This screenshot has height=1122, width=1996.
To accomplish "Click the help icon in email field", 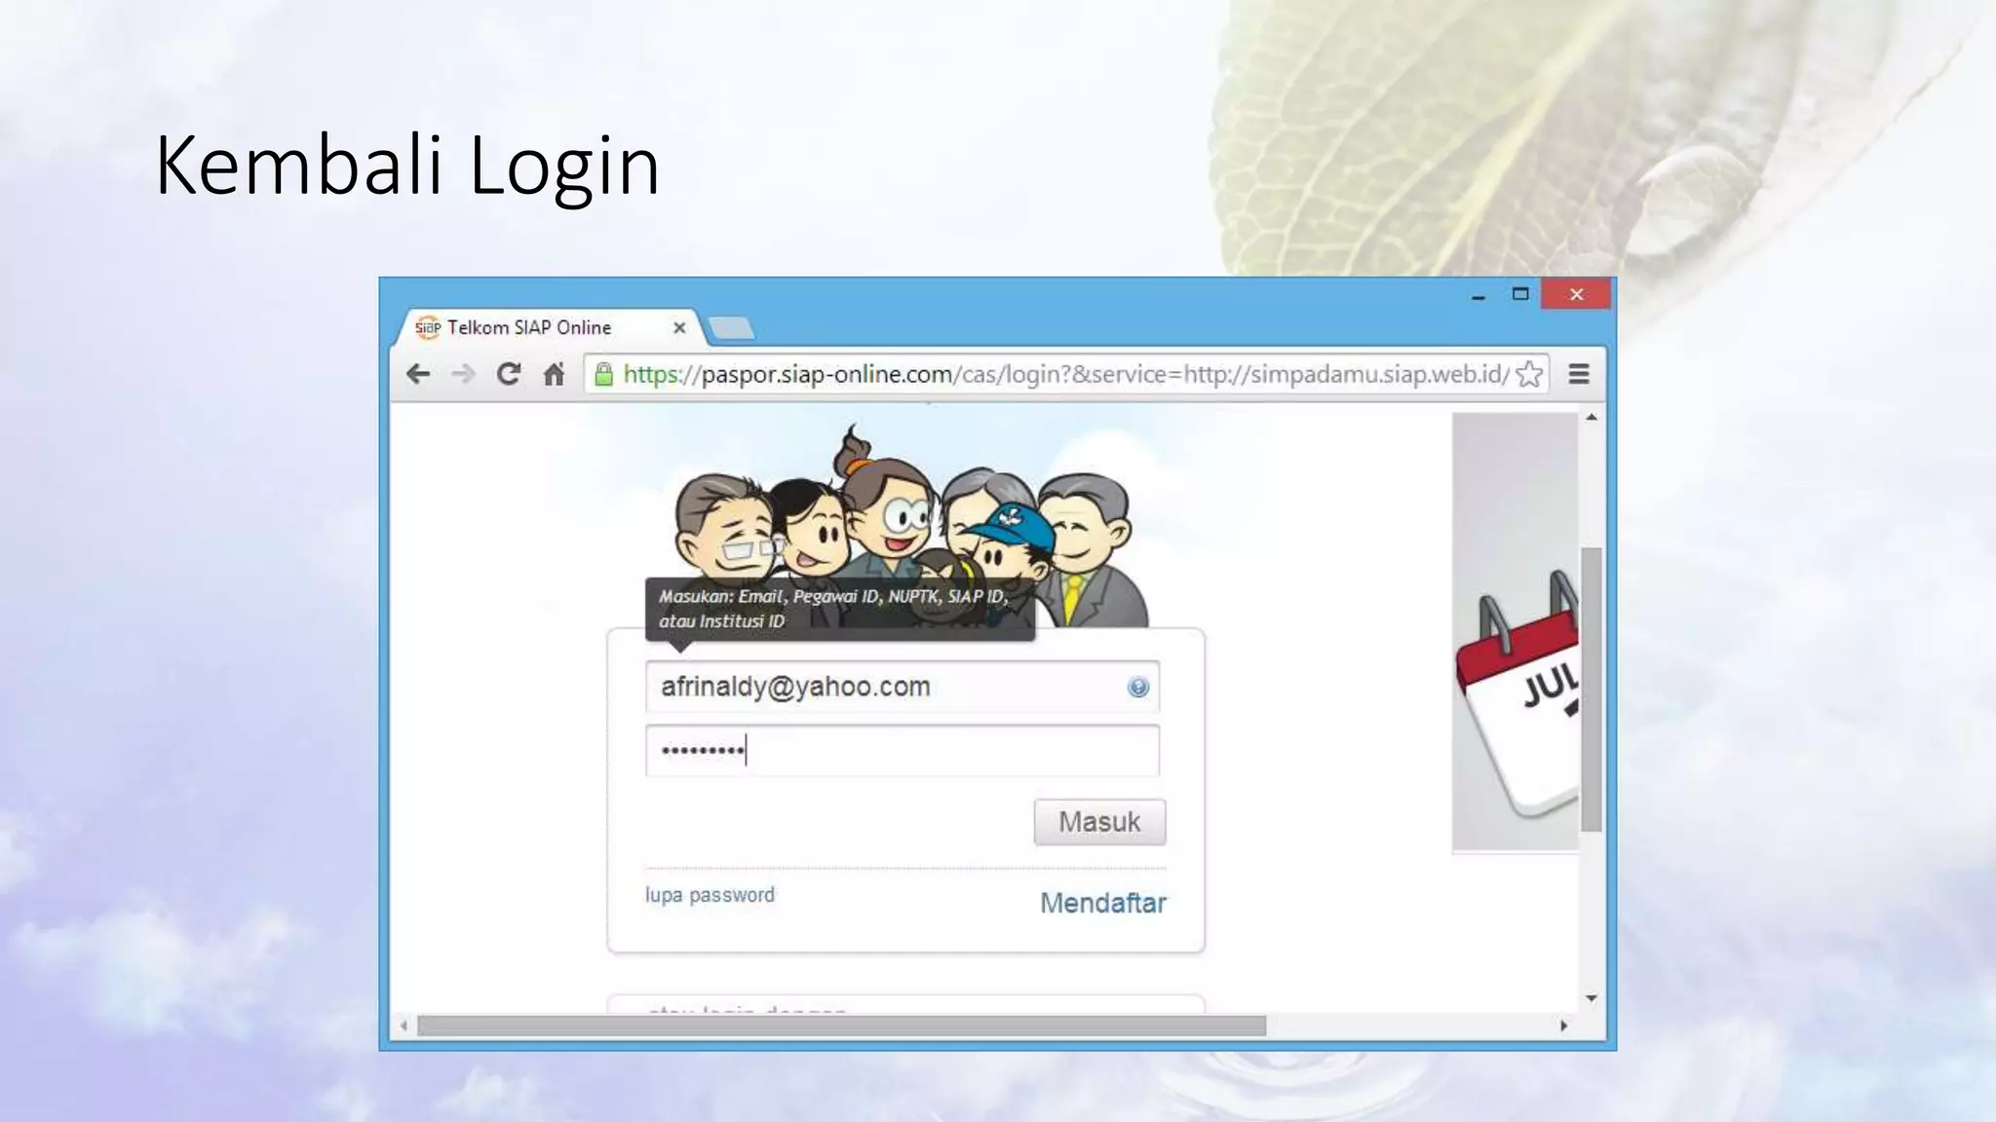I will 1137,688.
